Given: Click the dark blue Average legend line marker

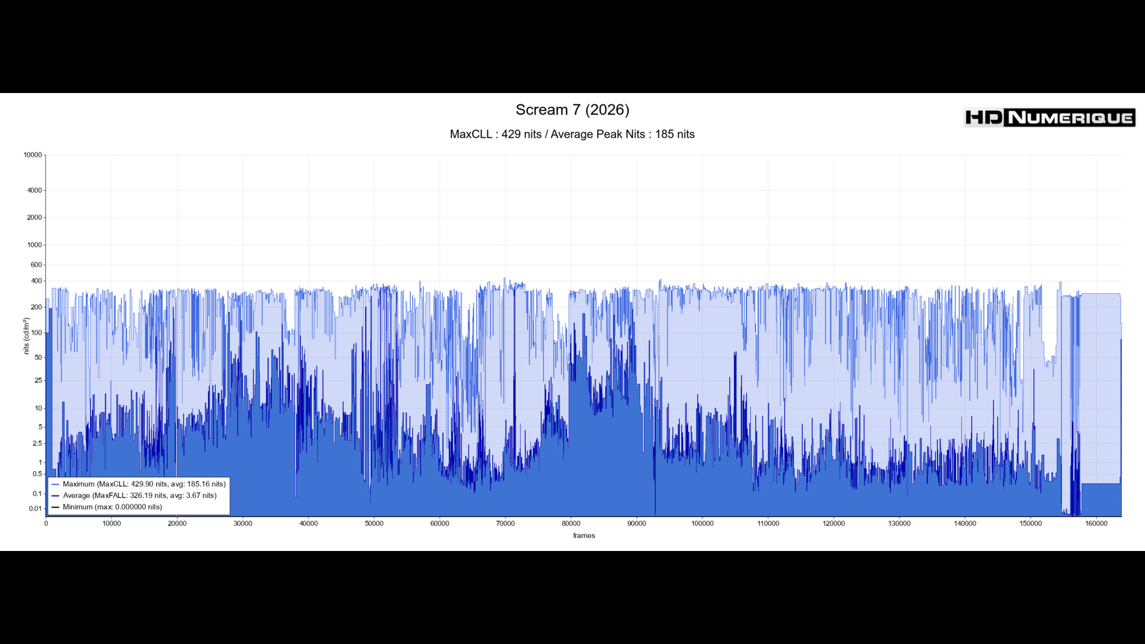Looking at the screenshot, I should point(55,496).
